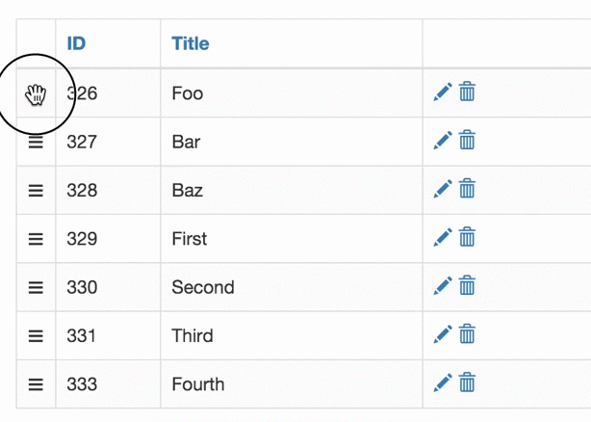Open editing for row First

coord(443,237)
